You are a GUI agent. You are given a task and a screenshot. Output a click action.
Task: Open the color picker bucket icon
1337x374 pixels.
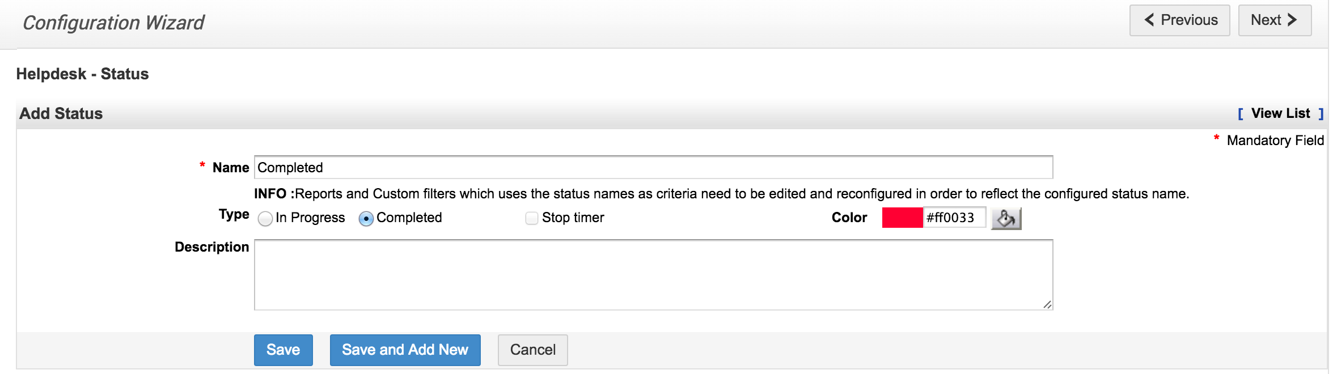coord(1009,218)
